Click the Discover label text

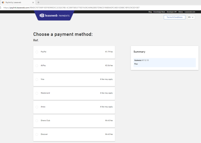pyautogui.click(x=44, y=134)
